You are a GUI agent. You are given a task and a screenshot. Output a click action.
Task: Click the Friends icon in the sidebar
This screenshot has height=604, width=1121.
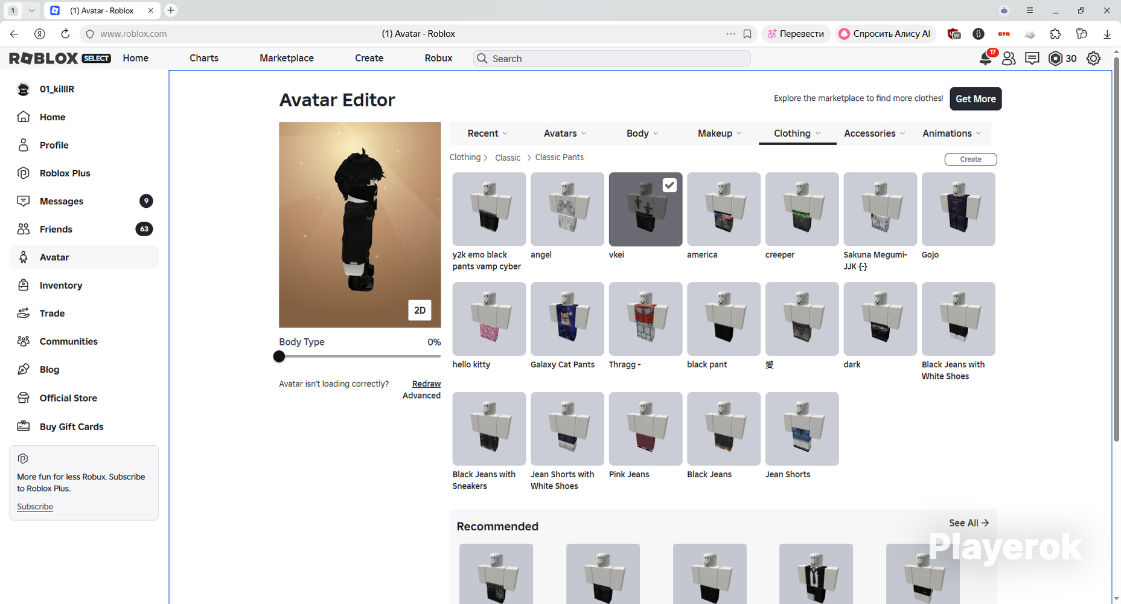[24, 229]
